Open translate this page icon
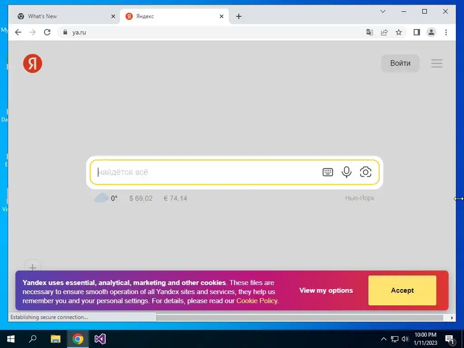Viewport: 464px width, 348px height. coord(370,32)
